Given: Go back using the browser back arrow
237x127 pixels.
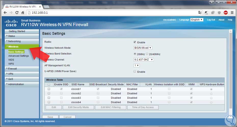Looking at the screenshot, I should click(x=5, y=13).
